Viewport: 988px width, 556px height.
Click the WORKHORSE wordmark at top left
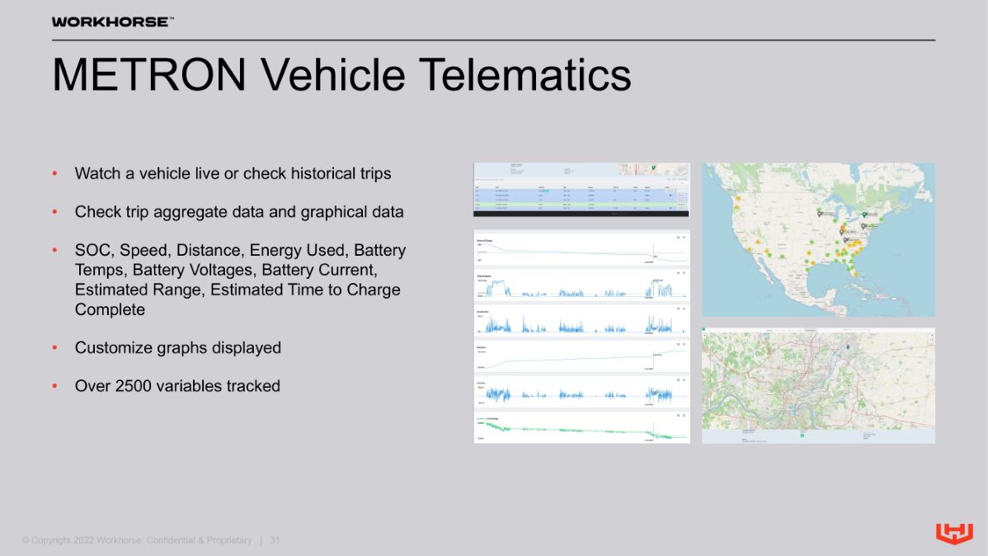point(112,21)
